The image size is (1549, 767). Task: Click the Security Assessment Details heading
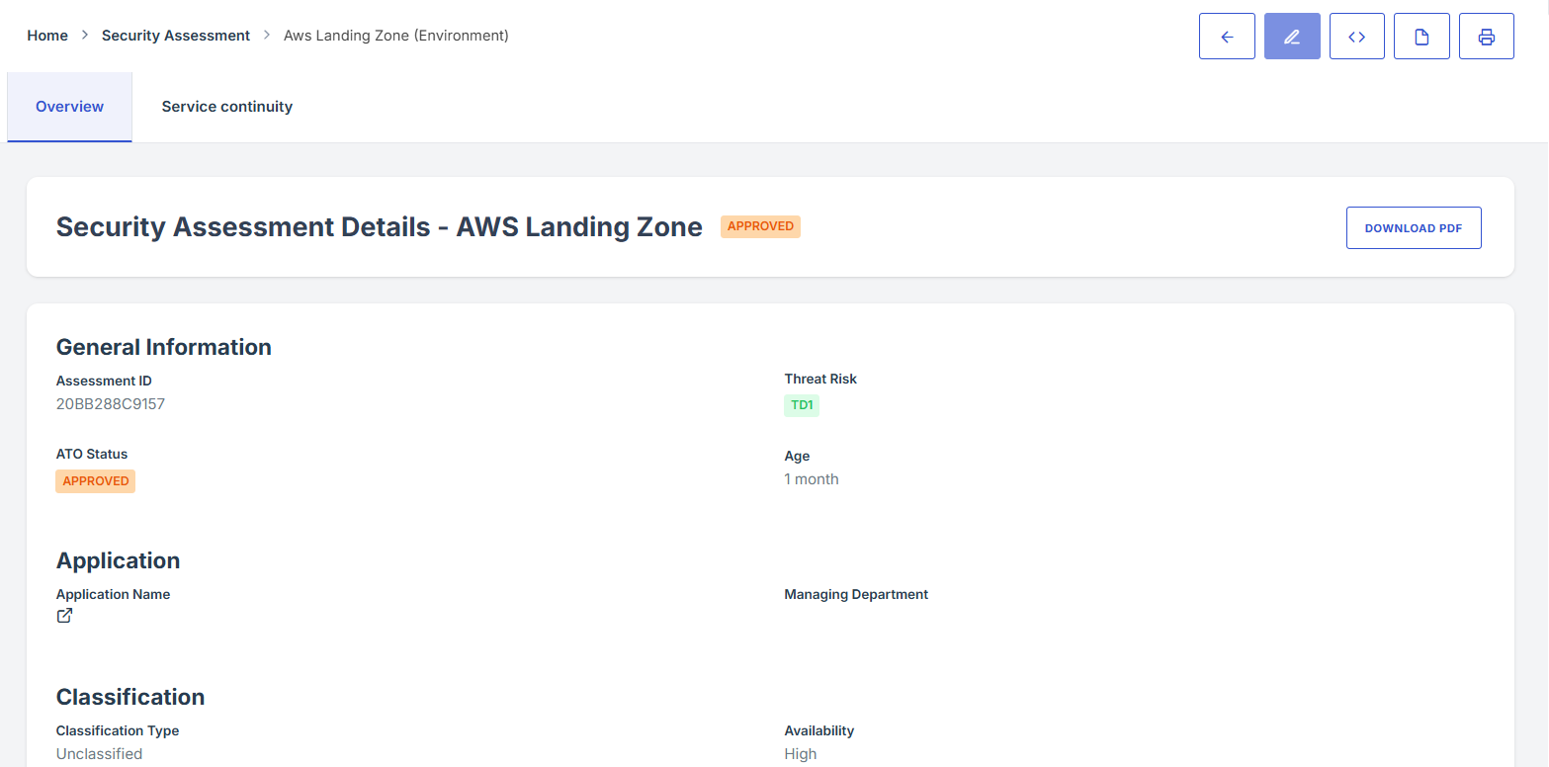(x=379, y=227)
